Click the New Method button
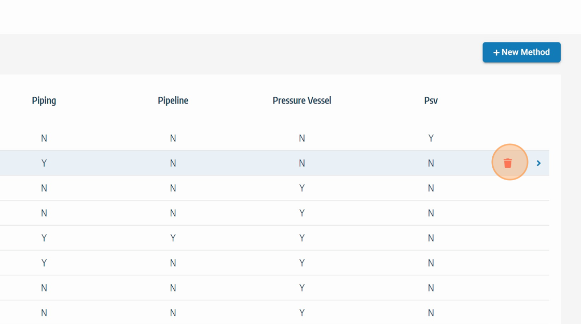This screenshot has width=581, height=324. 521,52
